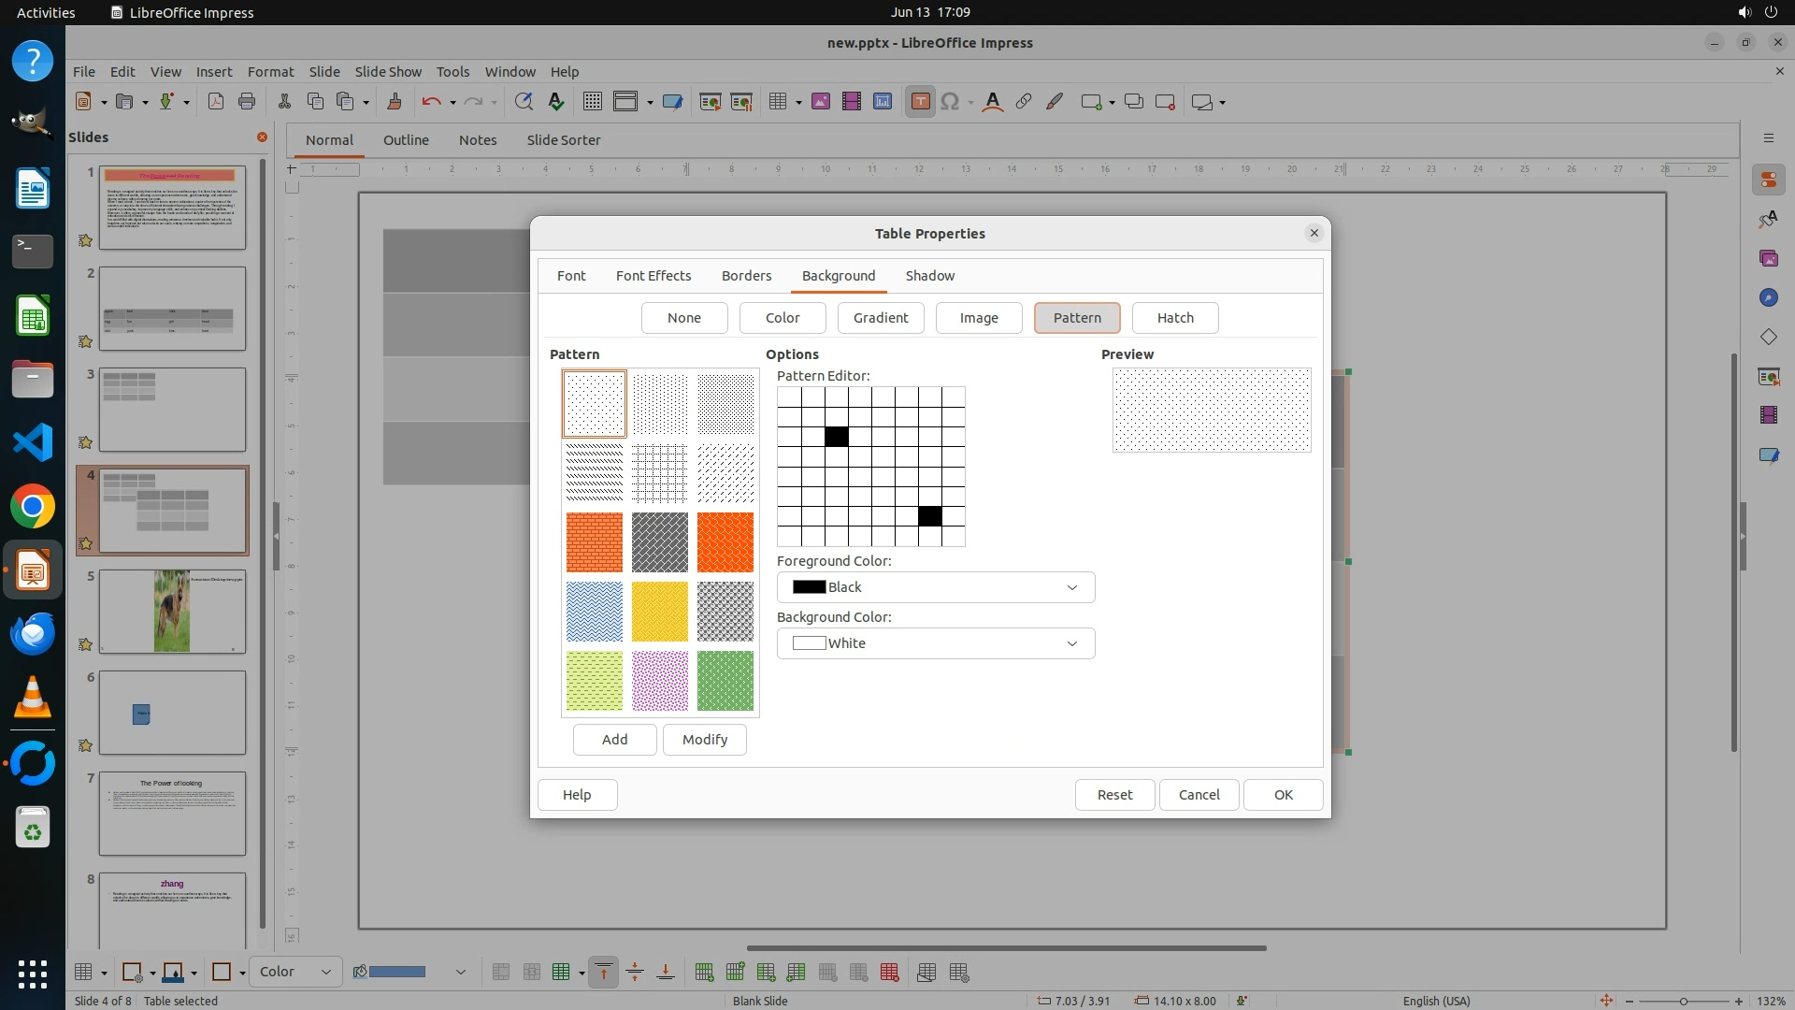Open the sidebar Gallery deck icon

coord(1768,258)
